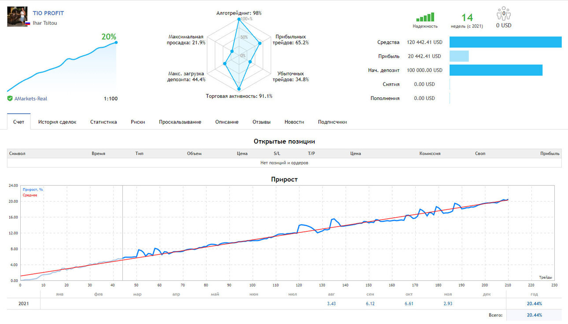Open the Новости tab
Viewport: 568px width, 324px height.
[x=294, y=122]
